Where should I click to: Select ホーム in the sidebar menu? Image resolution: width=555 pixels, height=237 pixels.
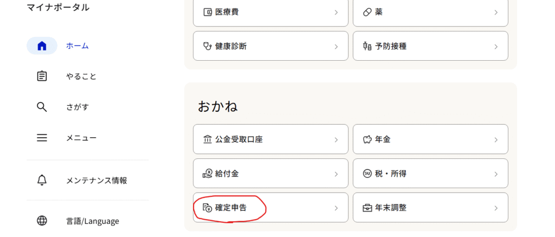(x=78, y=46)
